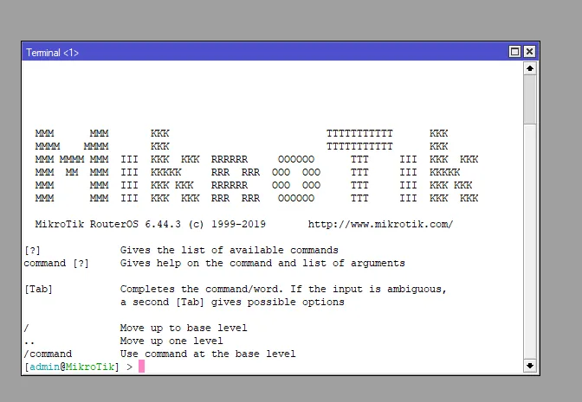Screen dimensions: 582x402
Task: Click the scrollbar down arrow
Action: pos(530,366)
